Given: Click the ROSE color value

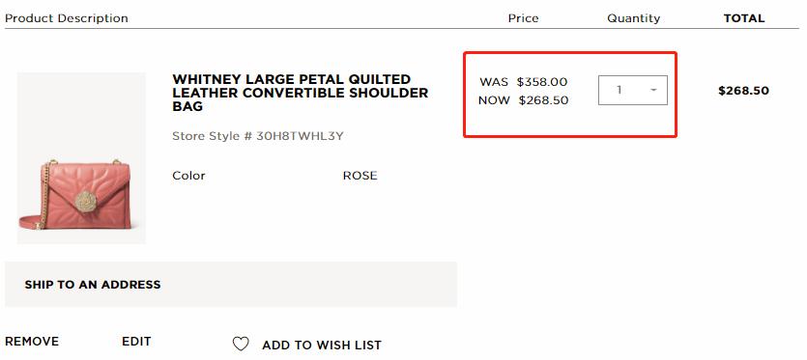Looking at the screenshot, I should point(360,176).
